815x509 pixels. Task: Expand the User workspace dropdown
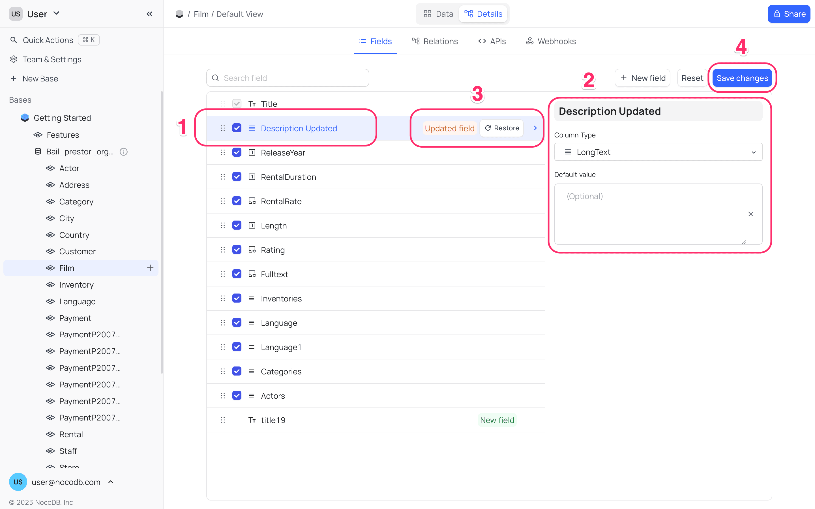[x=57, y=14]
